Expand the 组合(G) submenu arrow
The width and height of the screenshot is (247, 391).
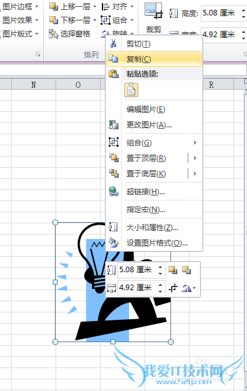pos(195,142)
